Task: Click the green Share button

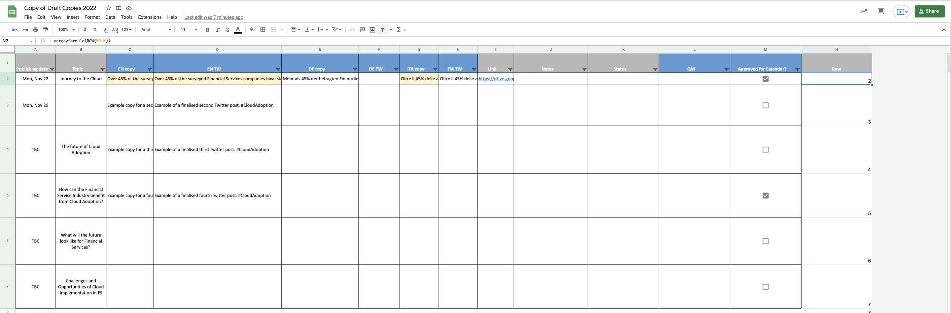Action: point(929,11)
